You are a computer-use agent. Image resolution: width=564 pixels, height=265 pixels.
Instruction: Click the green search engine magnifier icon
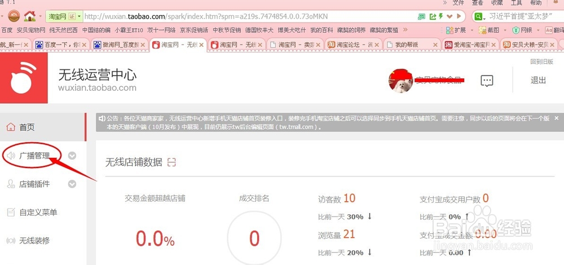pos(478,16)
